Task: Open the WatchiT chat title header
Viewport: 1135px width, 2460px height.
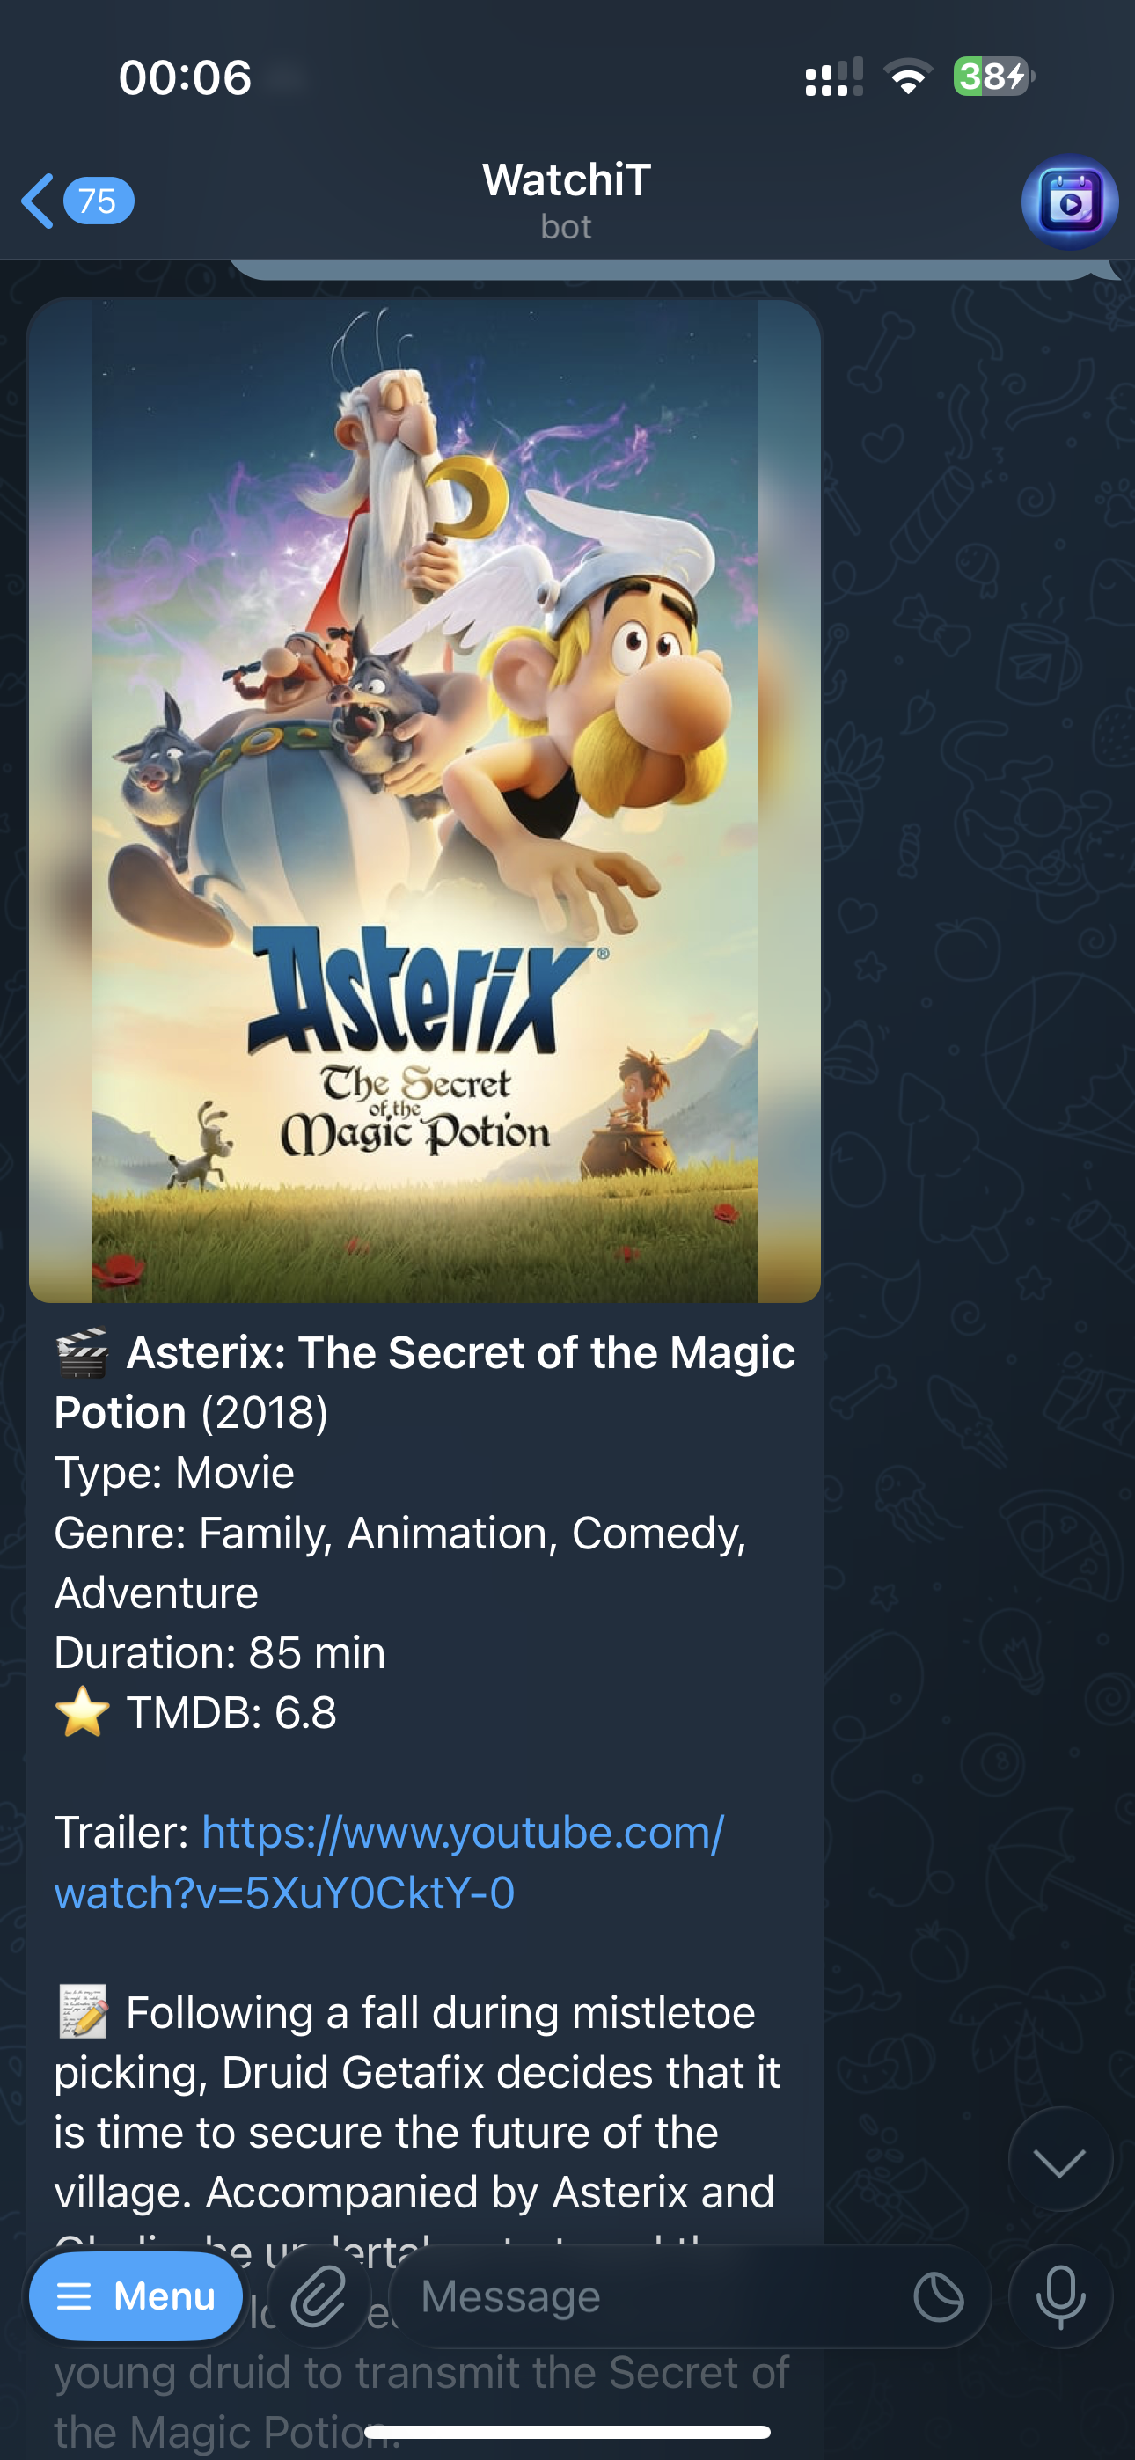Action: [567, 201]
